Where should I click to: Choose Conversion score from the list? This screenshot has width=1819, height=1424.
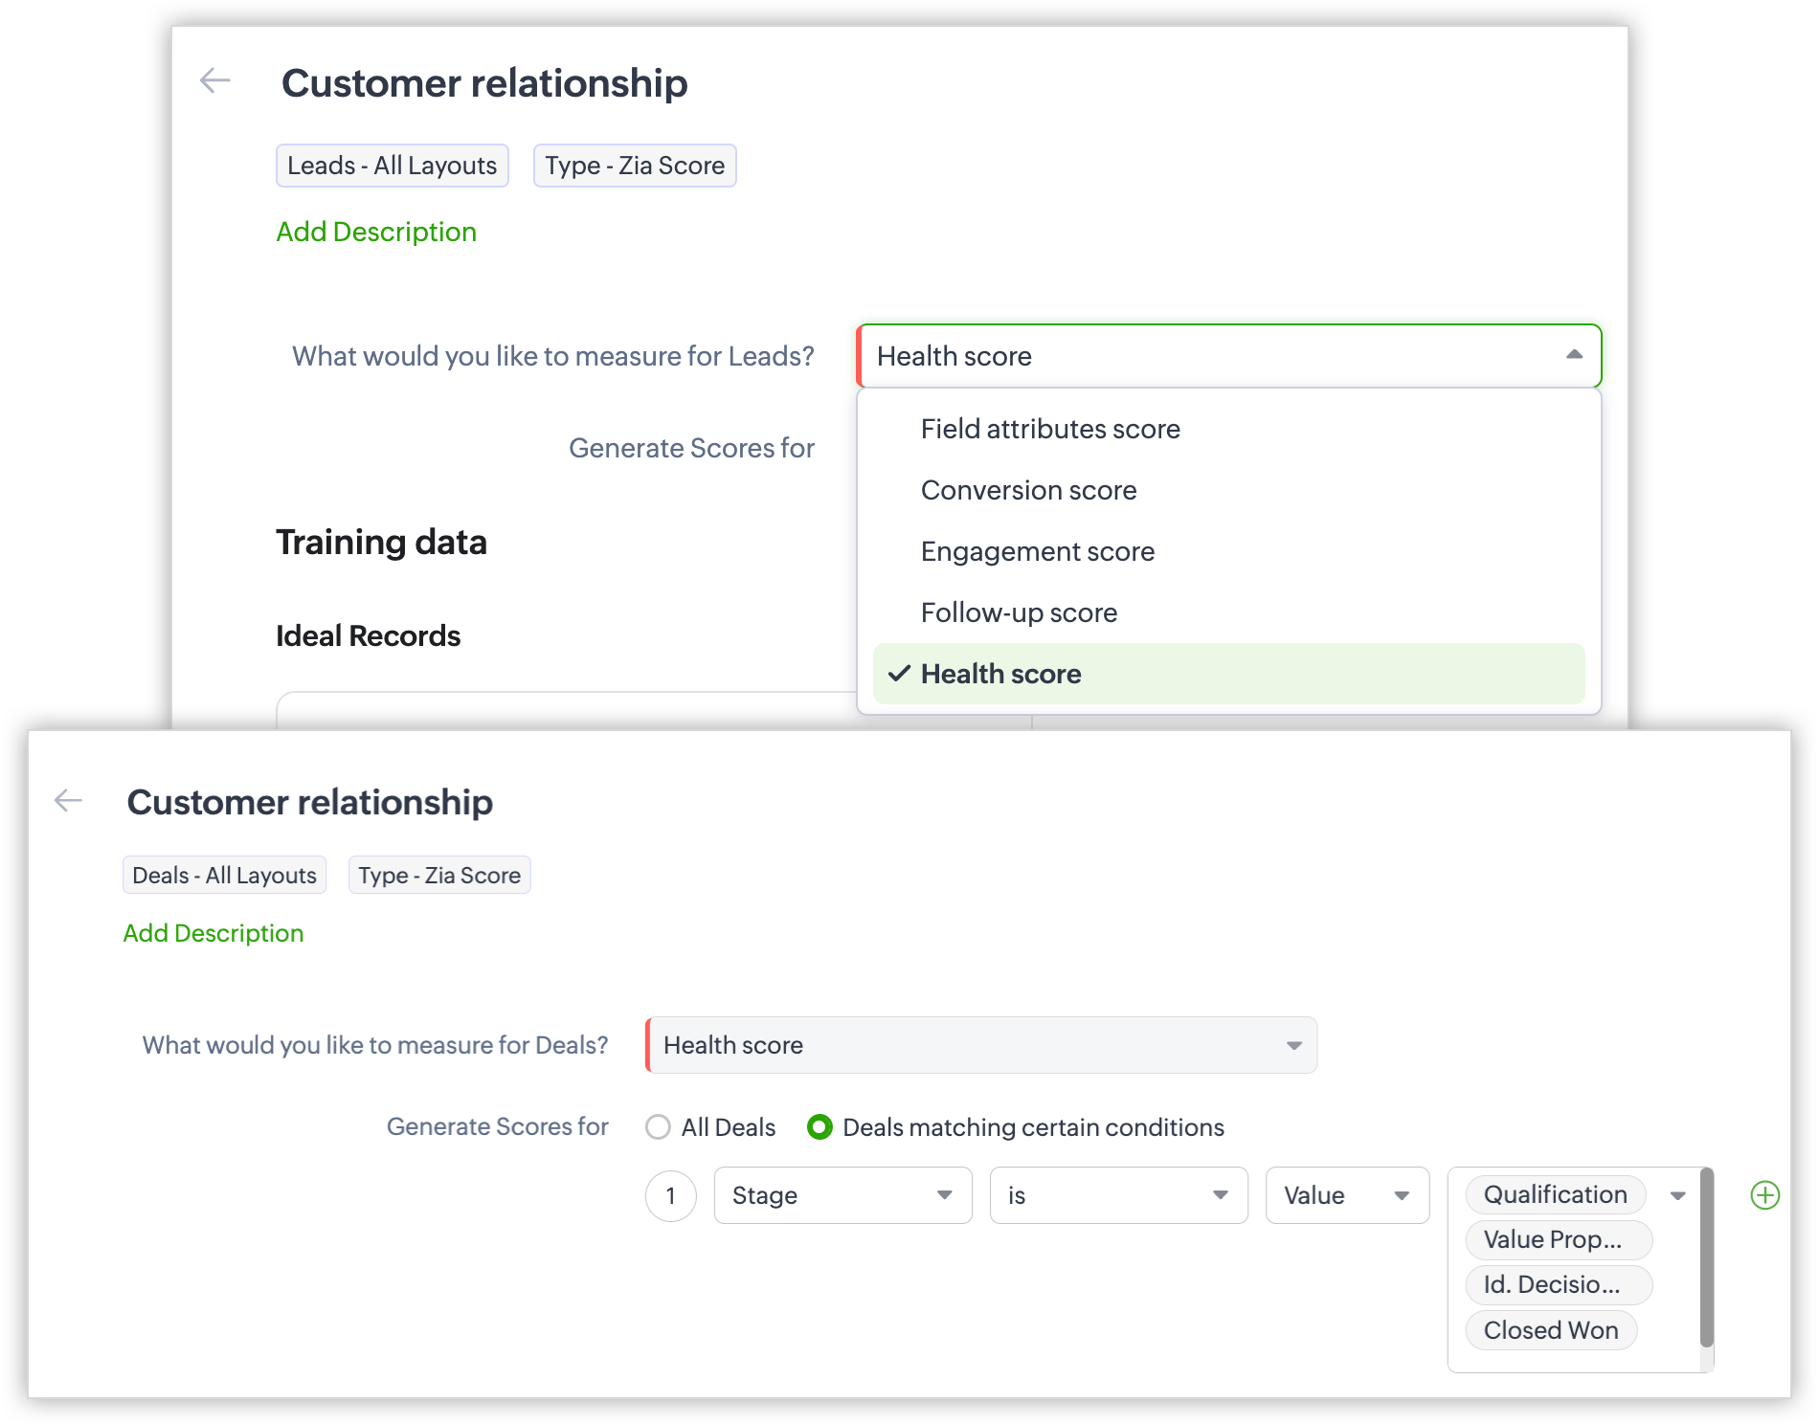point(1028,490)
